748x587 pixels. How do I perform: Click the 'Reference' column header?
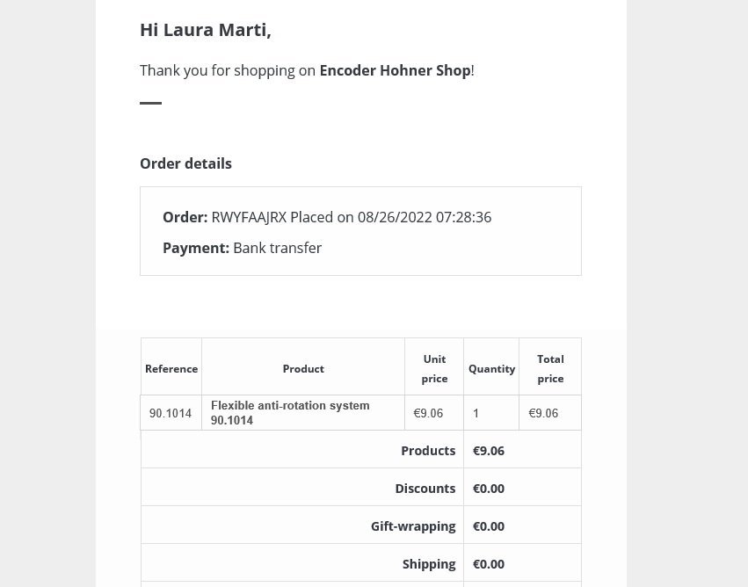point(171,369)
